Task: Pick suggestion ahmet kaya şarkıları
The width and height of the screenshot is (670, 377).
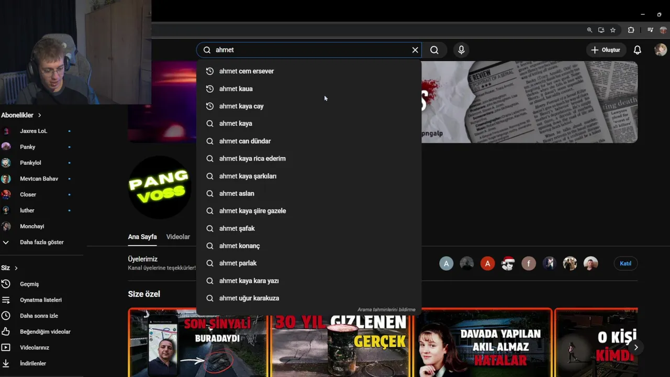Action: click(309, 176)
